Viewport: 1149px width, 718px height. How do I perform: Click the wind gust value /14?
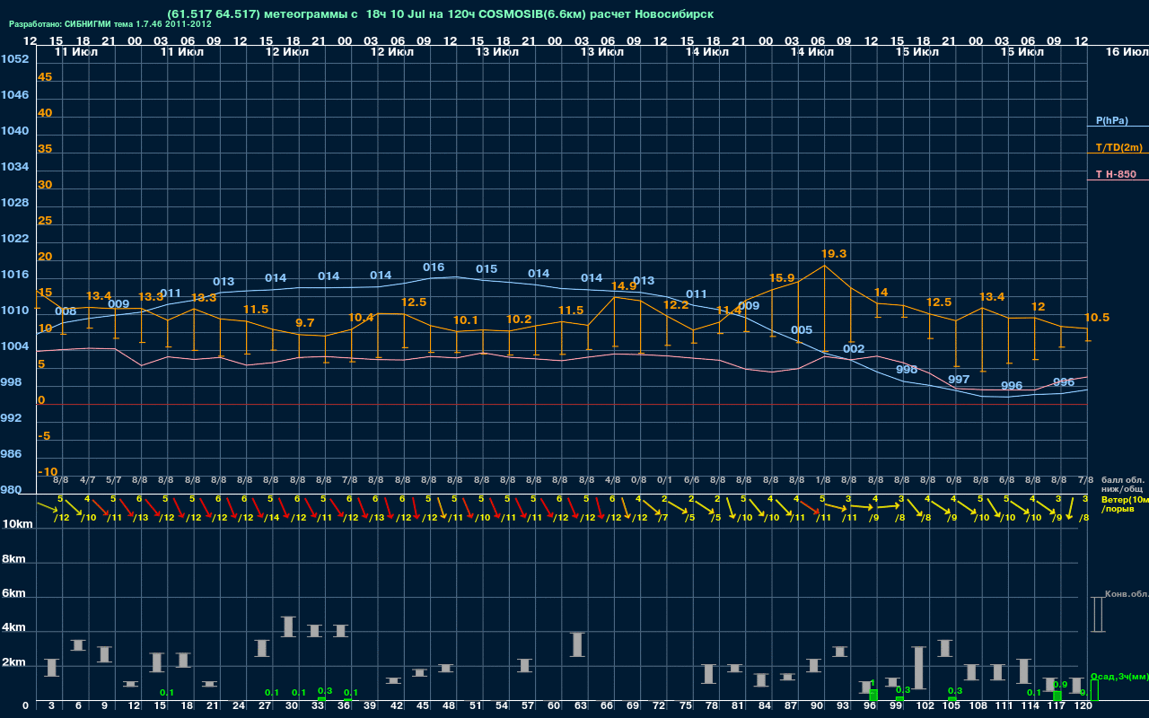tap(271, 518)
